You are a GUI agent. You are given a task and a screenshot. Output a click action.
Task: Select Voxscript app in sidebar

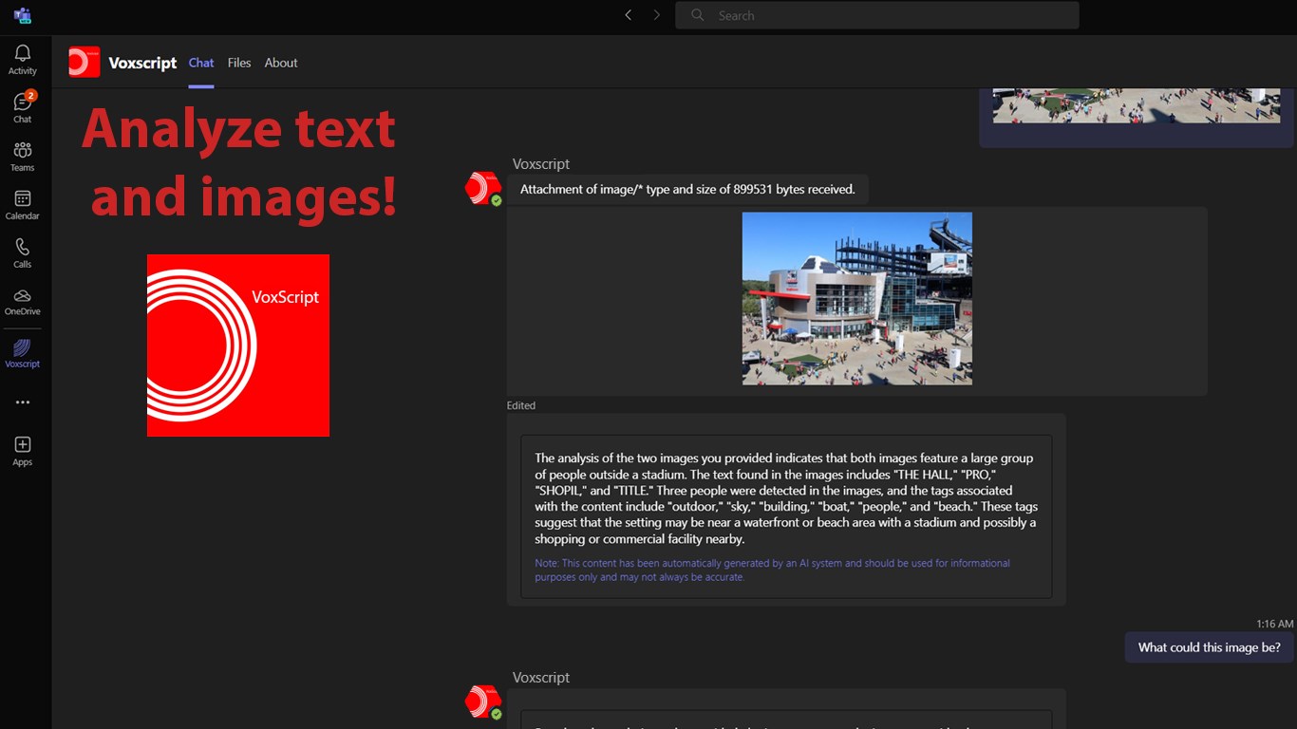coord(22,353)
